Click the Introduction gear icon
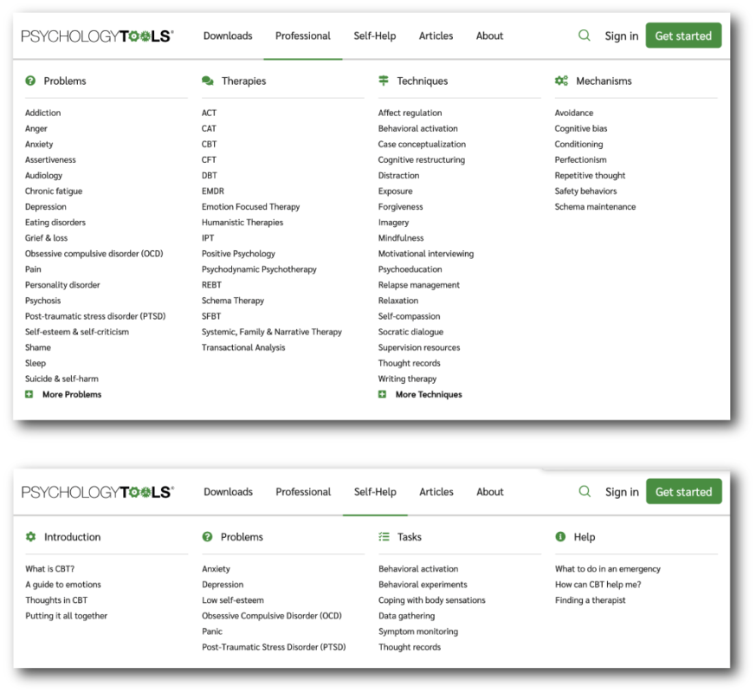The width and height of the screenshot is (756, 693). point(31,536)
